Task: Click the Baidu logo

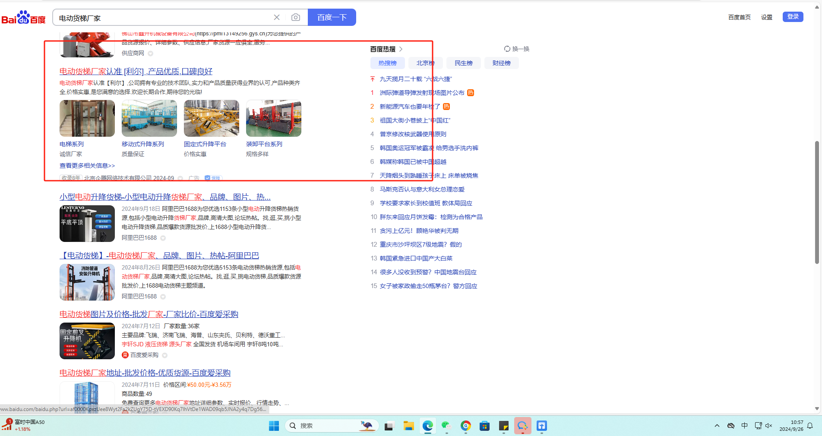Action: coord(24,18)
